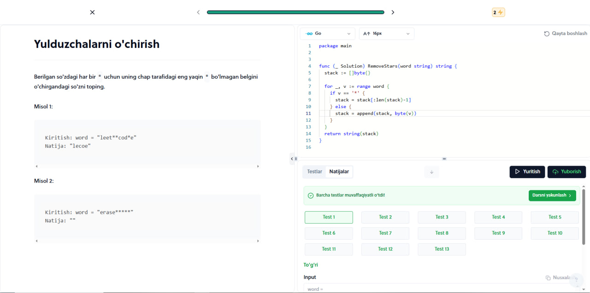Select Test 7 result

pyautogui.click(x=385, y=233)
